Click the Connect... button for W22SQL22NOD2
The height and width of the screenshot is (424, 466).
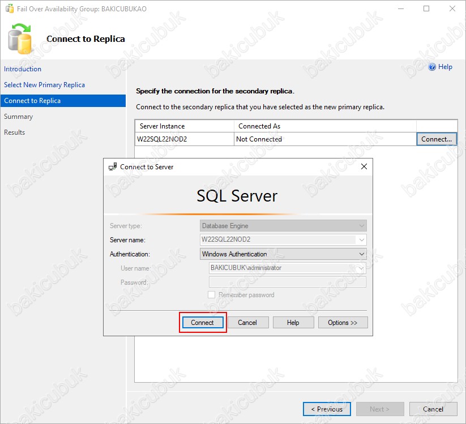coord(437,139)
